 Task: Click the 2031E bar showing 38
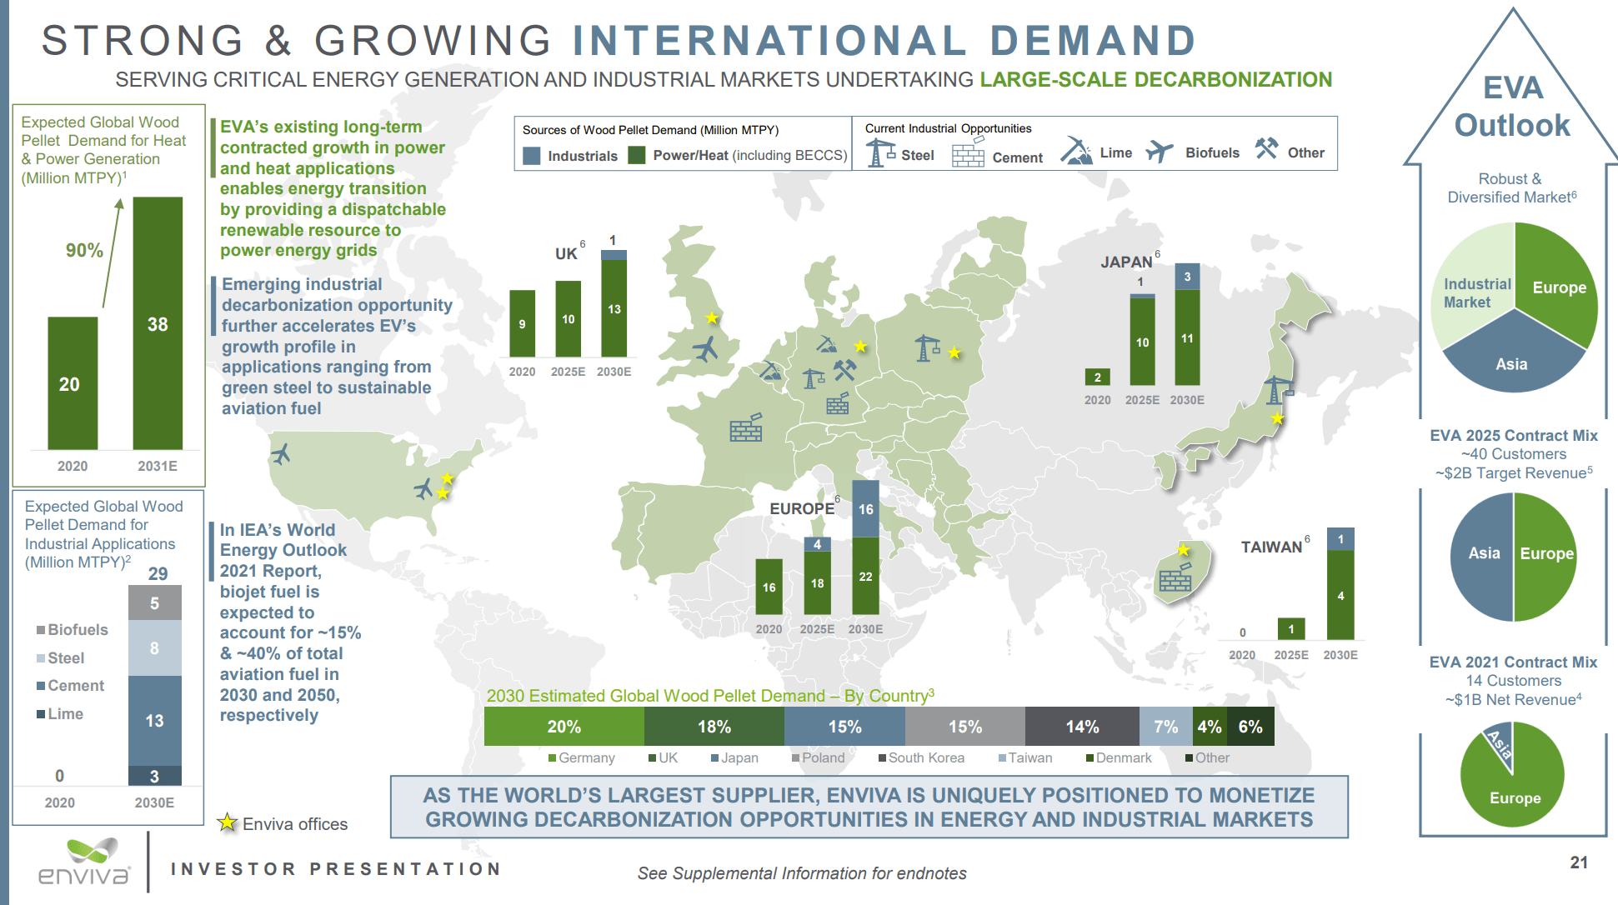(158, 323)
